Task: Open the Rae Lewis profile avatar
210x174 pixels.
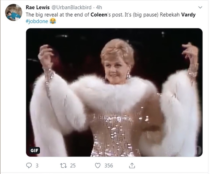Action: pos(13,12)
